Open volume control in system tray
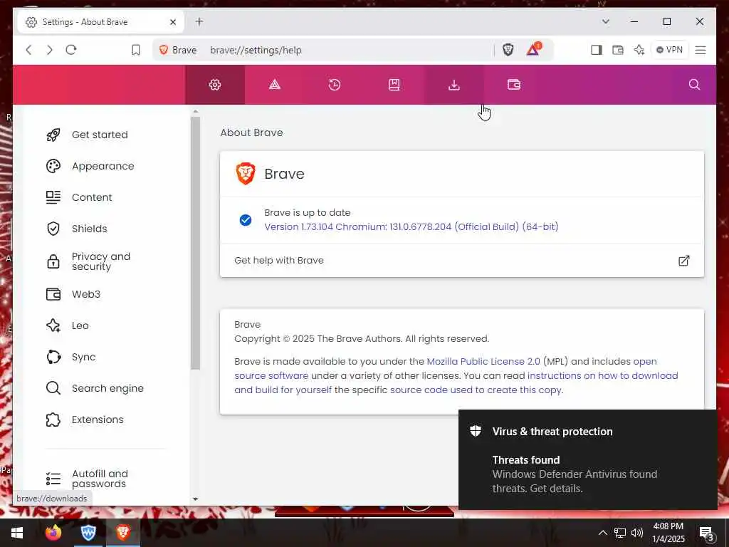This screenshot has width=729, height=547. 637,533
